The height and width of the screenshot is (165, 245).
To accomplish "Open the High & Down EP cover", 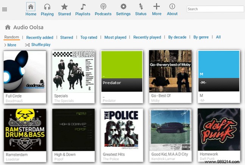I will [73, 130].
